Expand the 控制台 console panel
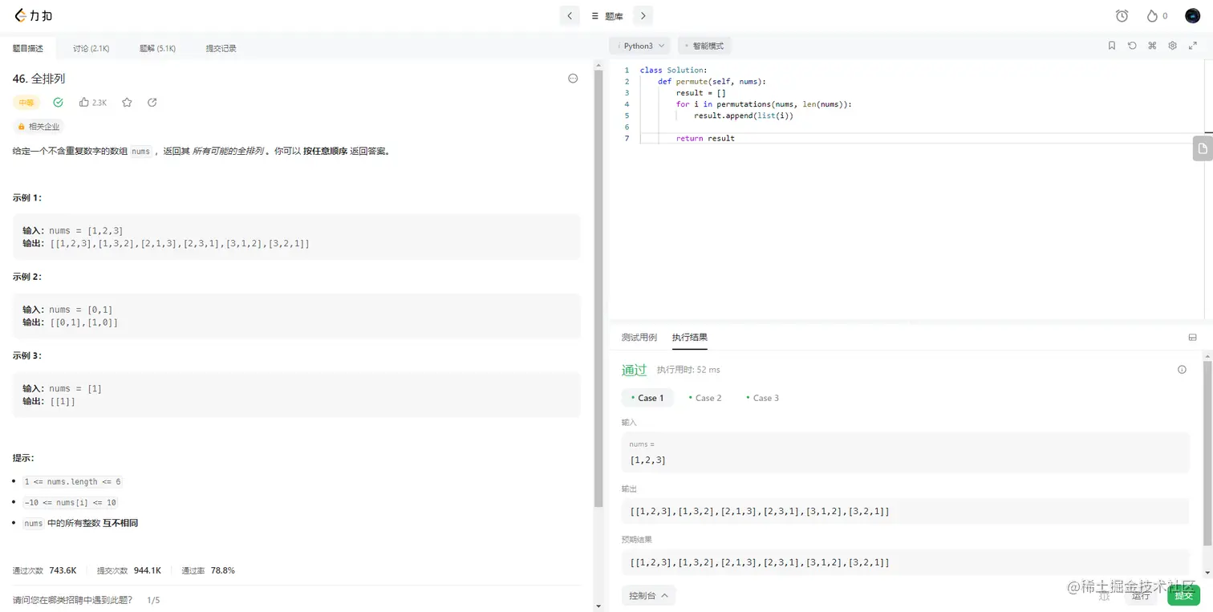Screen dimensions: 1213x612 click(x=648, y=596)
